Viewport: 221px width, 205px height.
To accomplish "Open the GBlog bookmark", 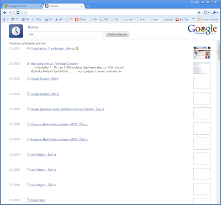I will 81,19.
